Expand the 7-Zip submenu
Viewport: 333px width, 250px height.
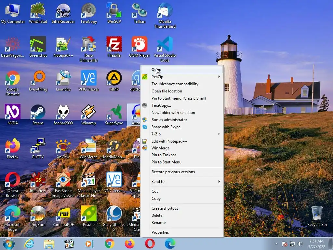(182, 134)
